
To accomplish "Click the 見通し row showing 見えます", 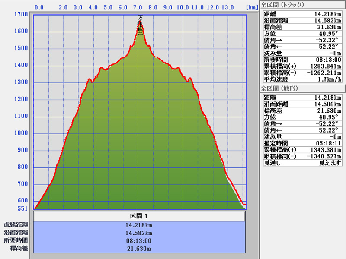I will pos(302,163).
